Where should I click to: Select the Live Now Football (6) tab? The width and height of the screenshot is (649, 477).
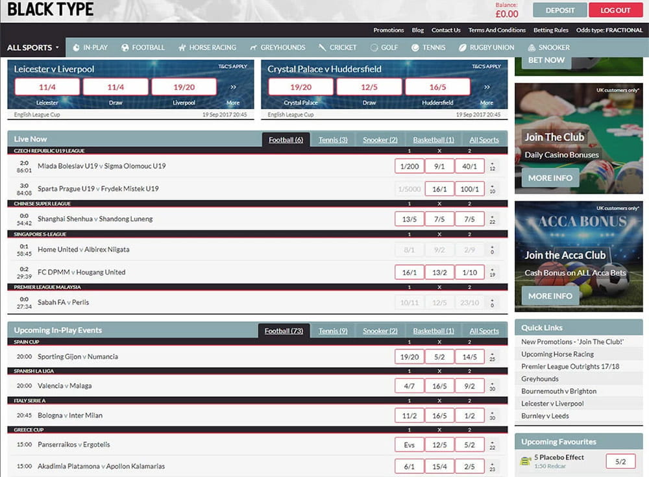(286, 140)
